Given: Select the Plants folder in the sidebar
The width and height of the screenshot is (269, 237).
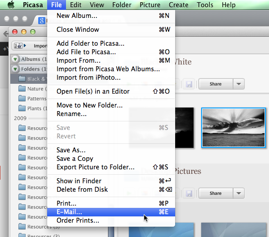Looking at the screenshot, I should (x=33, y=108).
